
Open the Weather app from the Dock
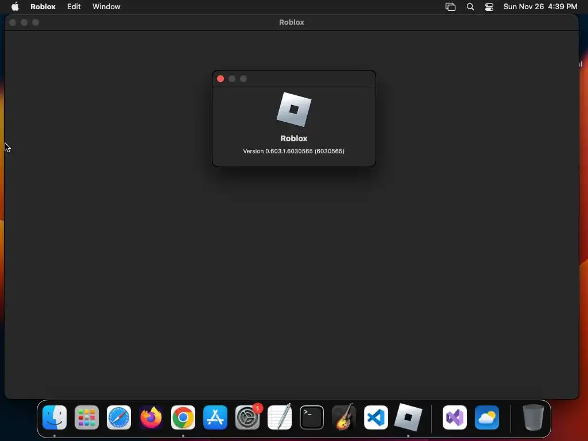click(487, 417)
